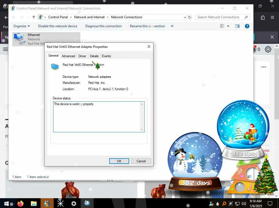This screenshot has width=279, height=208.
Task: Click Rename this connection
Action: click(x=147, y=26)
